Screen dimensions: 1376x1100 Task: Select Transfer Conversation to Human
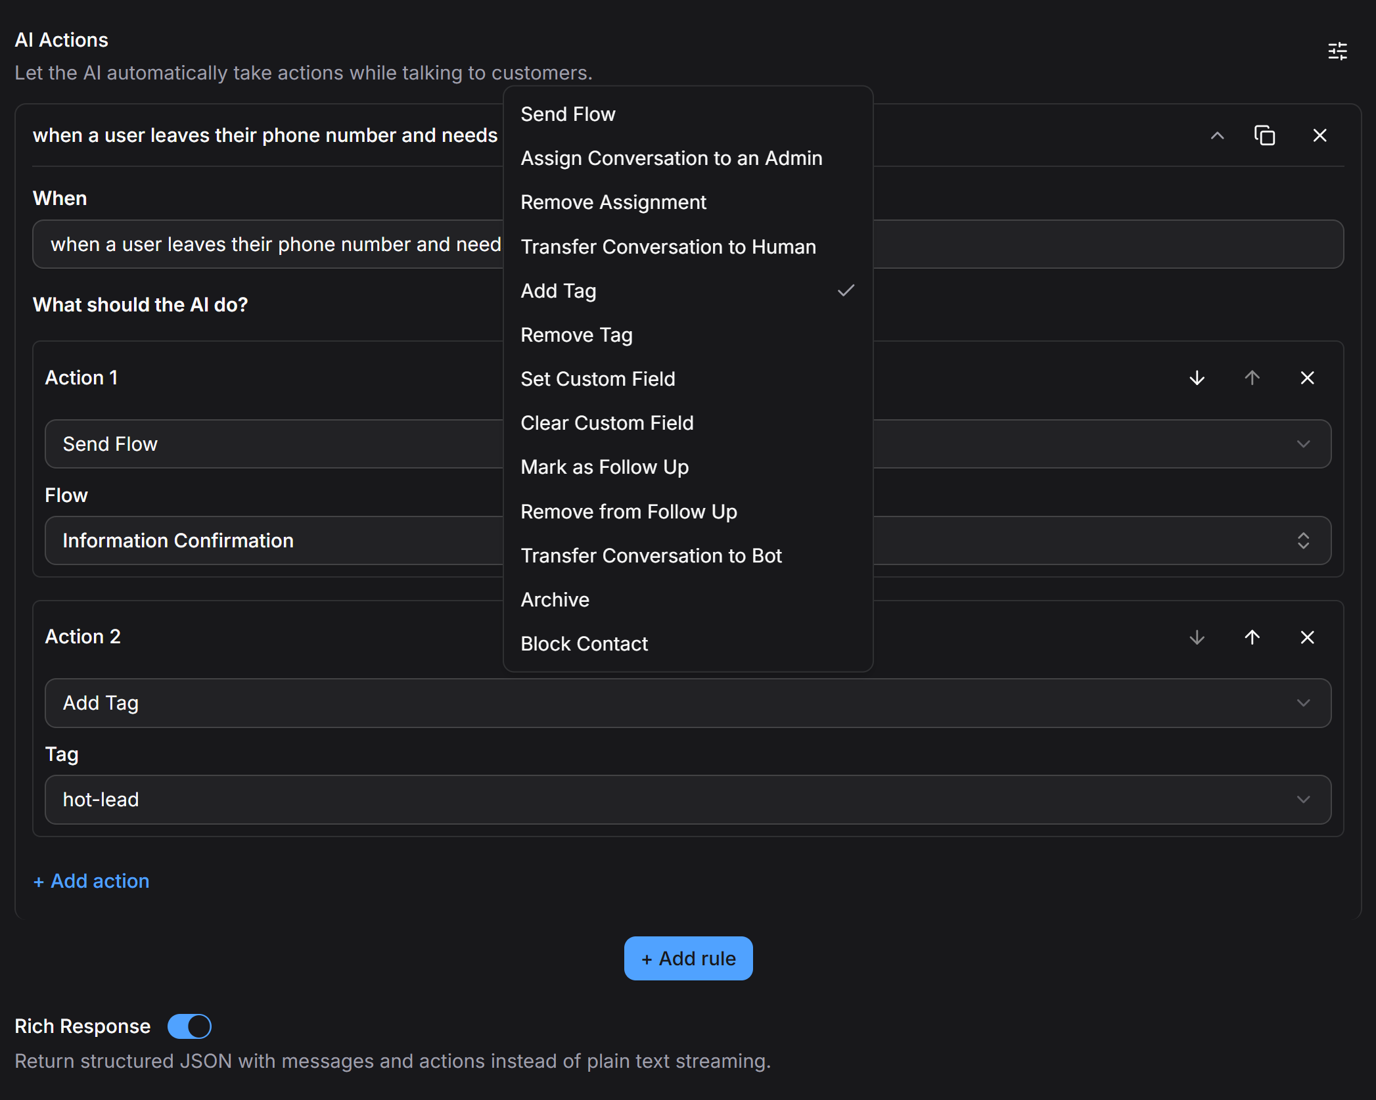tap(688, 246)
